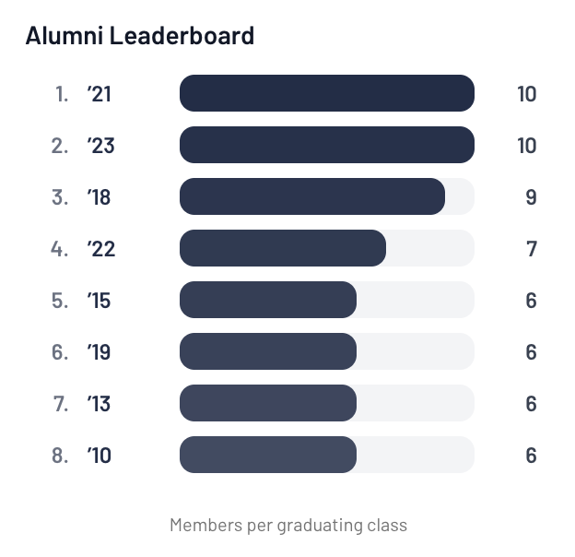The image size is (575, 557).
Task: Select the '22 year label
Action: tap(100, 249)
